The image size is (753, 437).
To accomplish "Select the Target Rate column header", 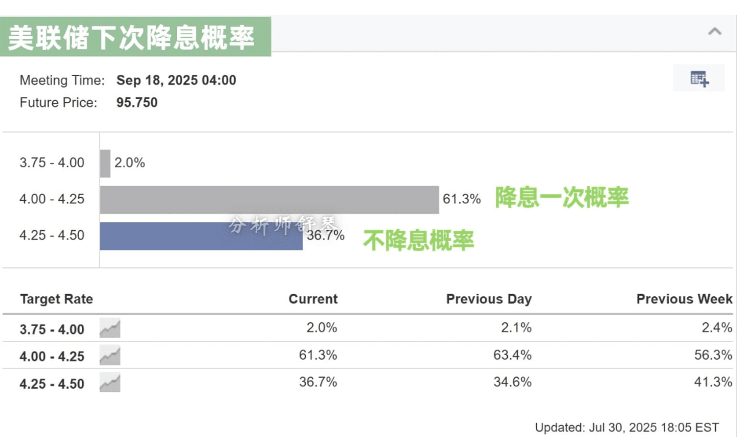I will point(57,299).
